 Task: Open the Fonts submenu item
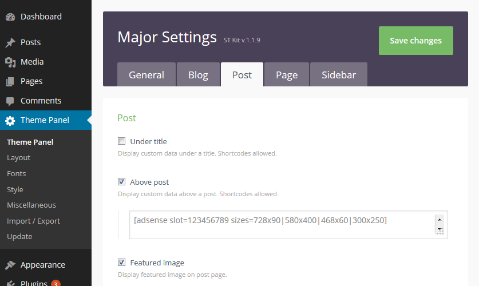(x=16, y=173)
